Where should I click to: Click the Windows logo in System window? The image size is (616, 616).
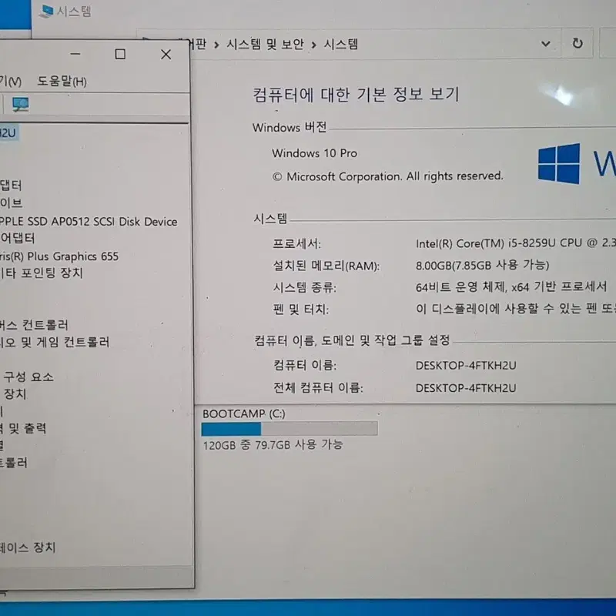(x=559, y=163)
